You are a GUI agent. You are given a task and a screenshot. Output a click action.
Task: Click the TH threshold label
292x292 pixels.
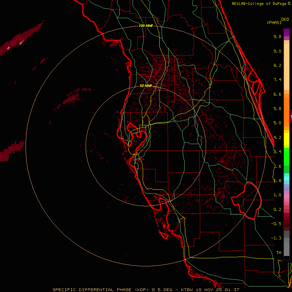tap(279, 252)
